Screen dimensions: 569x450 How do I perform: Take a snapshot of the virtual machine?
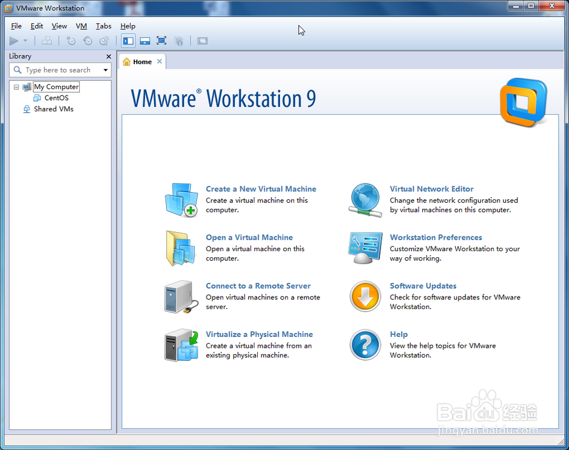pos(71,40)
